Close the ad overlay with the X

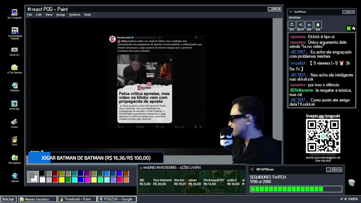[x=171, y=60]
